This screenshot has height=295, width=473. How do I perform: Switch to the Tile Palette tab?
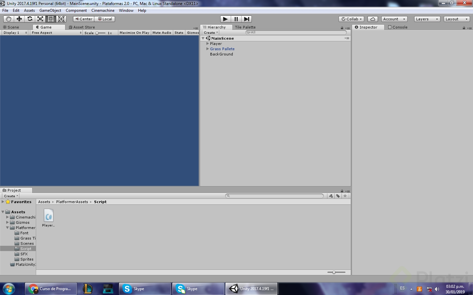[x=245, y=27]
